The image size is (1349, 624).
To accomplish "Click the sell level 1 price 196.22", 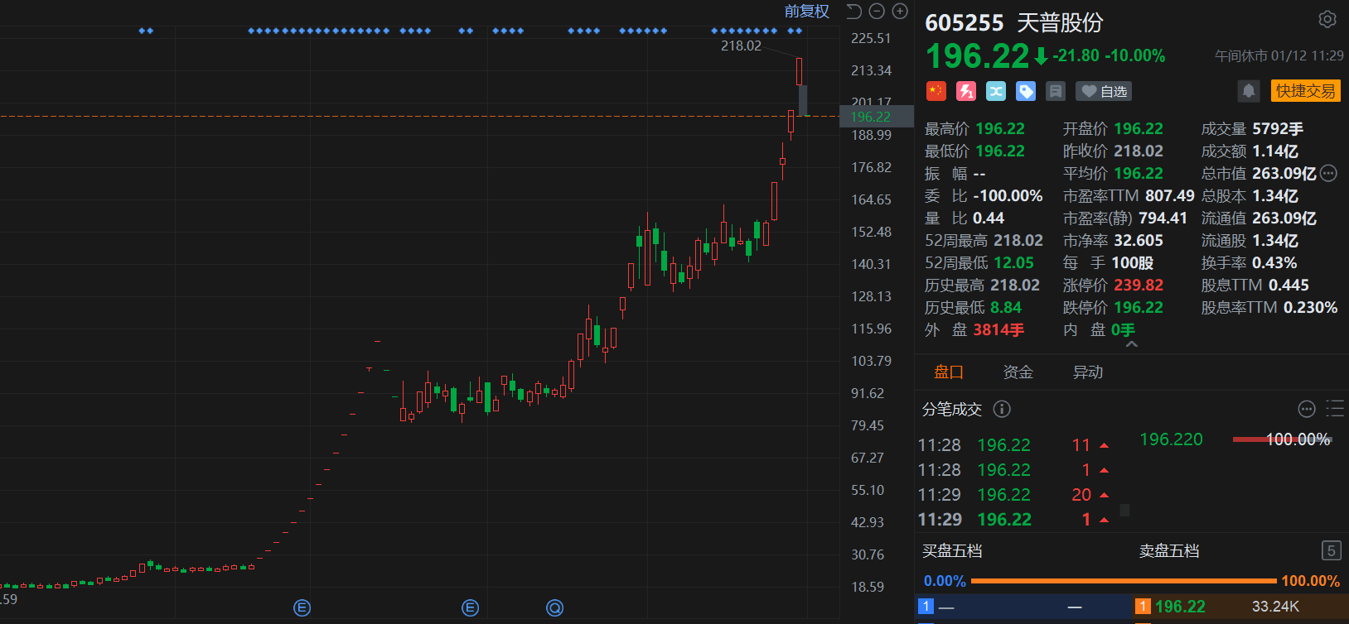I will click(x=1180, y=607).
